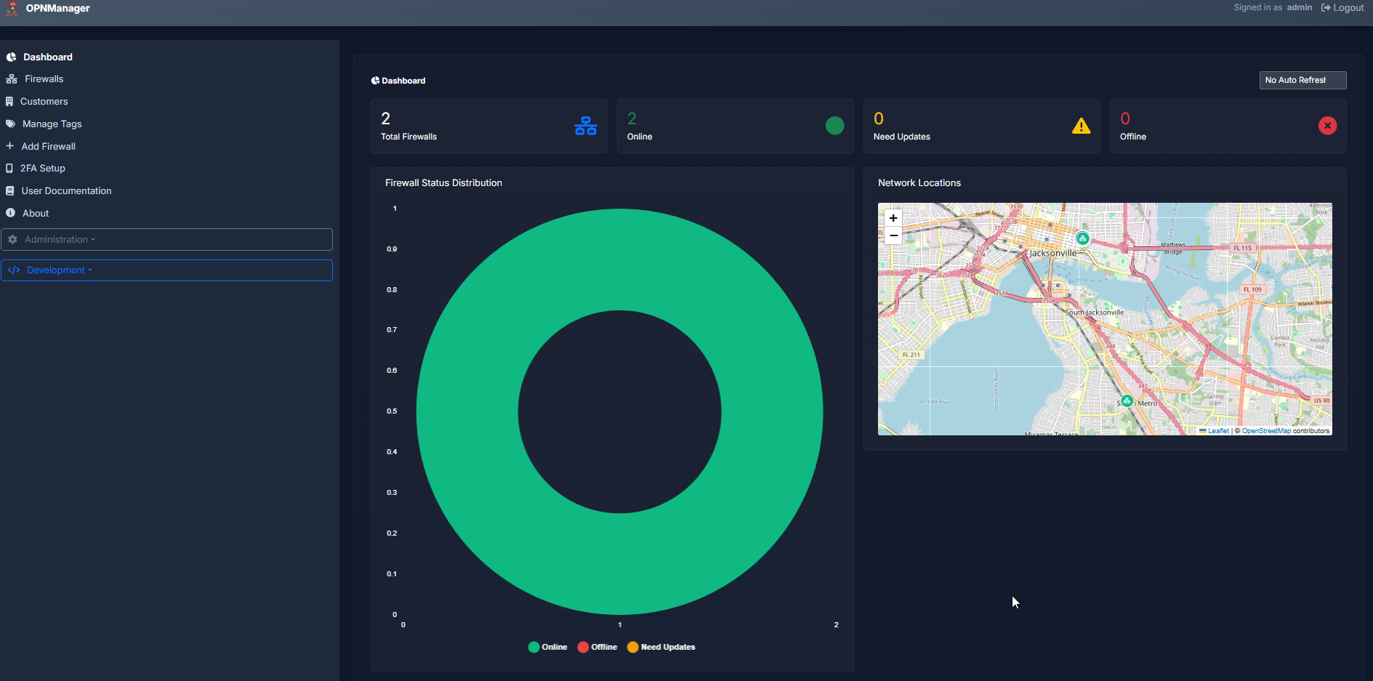Zoom in on the Network Locations map
The image size is (1373, 681).
tap(893, 217)
